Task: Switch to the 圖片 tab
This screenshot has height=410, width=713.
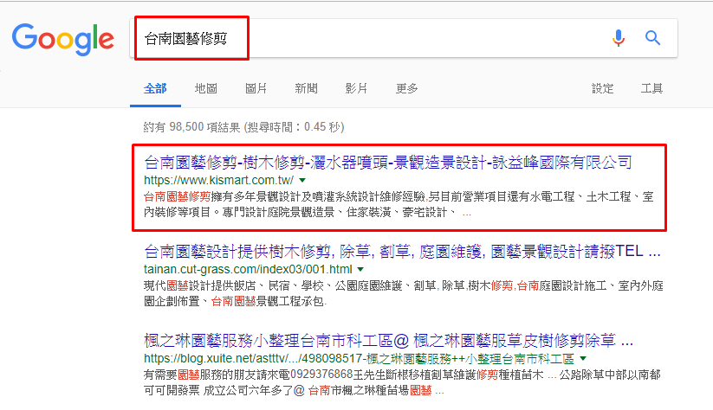Action: coord(256,88)
